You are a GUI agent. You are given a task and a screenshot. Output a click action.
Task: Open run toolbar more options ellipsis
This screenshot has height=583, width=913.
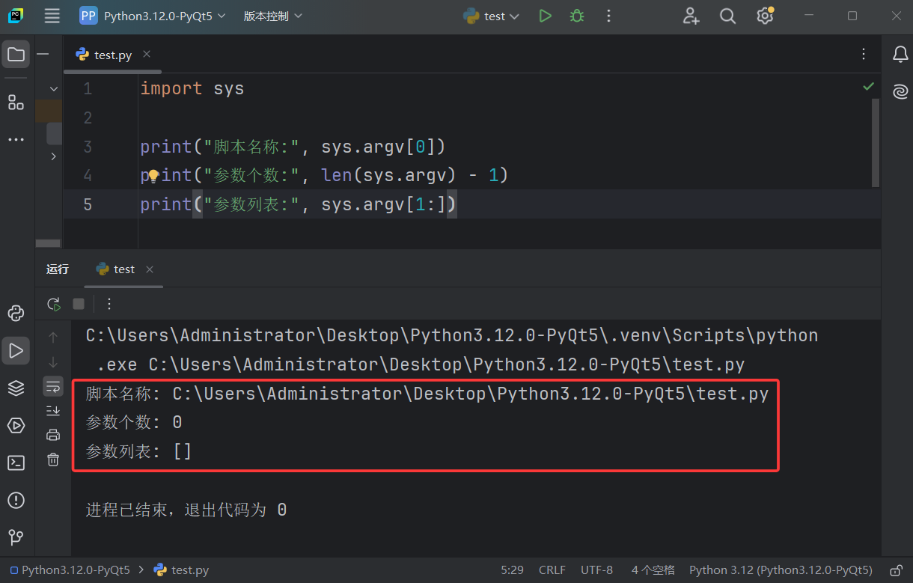(x=109, y=304)
